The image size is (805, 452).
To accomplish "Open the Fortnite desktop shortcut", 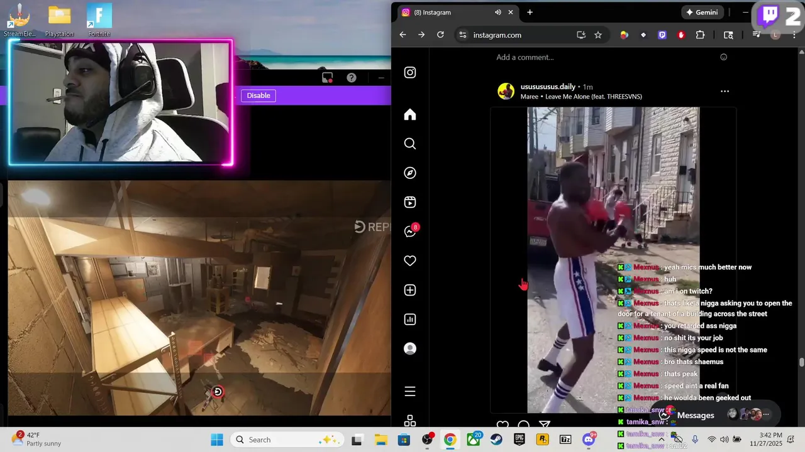I will click(x=99, y=20).
